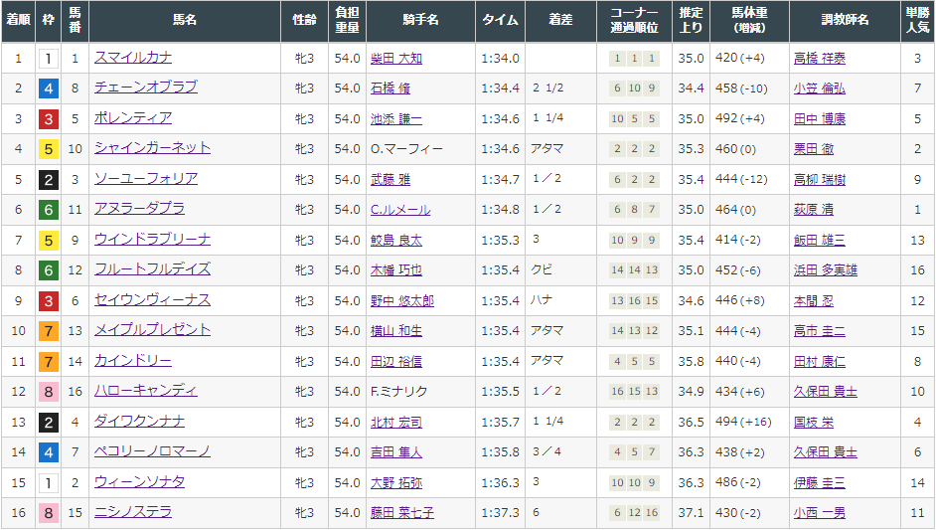
Task: Click the 騎手名 column header
Action: click(x=421, y=21)
